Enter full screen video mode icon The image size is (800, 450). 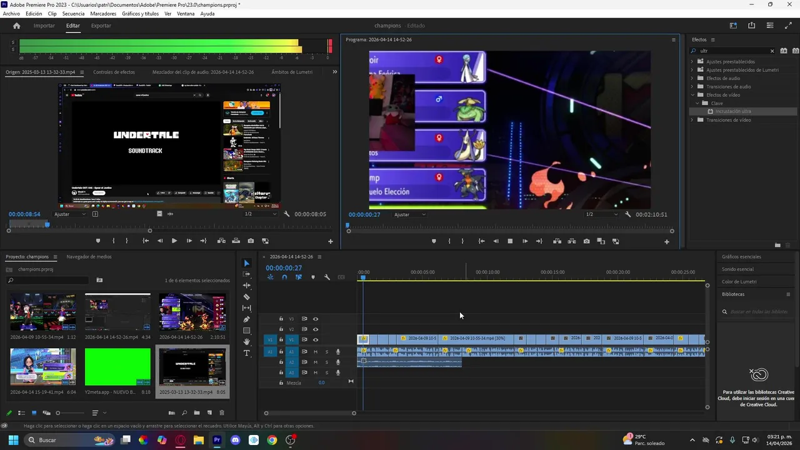click(788, 26)
